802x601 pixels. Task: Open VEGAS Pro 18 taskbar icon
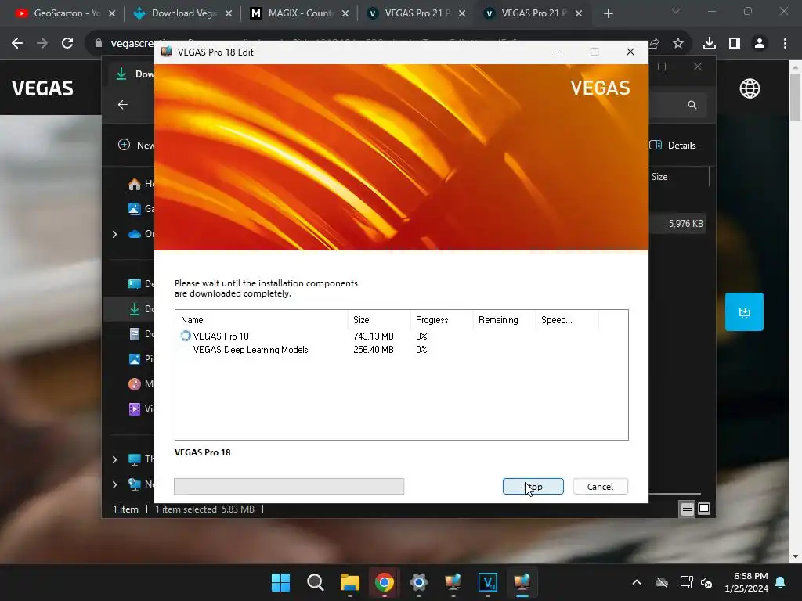(x=487, y=582)
